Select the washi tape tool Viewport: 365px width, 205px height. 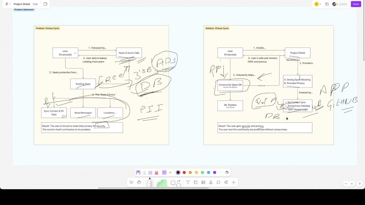coord(150,173)
